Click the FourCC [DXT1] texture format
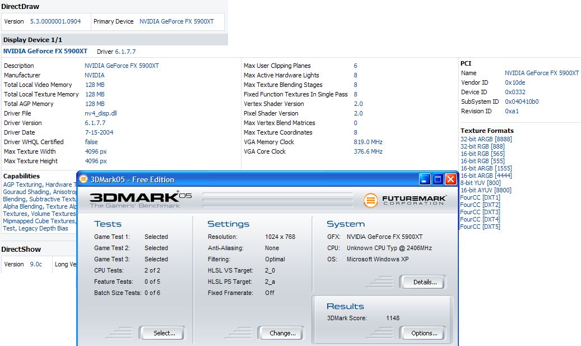The width and height of the screenshot is (581, 346). click(x=480, y=197)
